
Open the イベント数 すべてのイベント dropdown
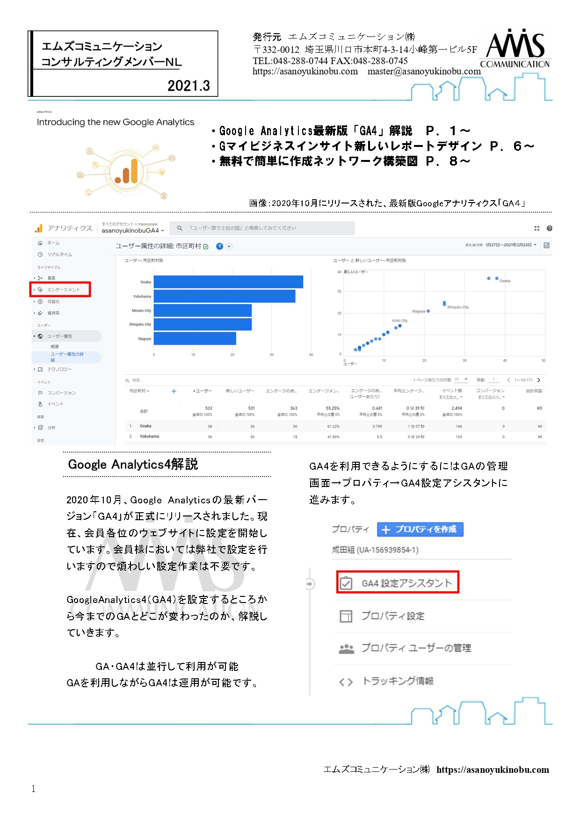pyautogui.click(x=451, y=397)
